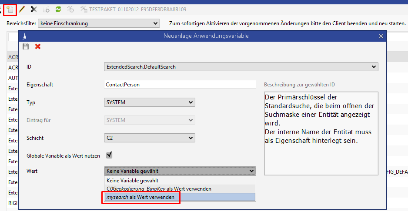Image resolution: width=408 pixels, height=211 pixels.
Task: Click the description text box for selected ID
Action: (321, 133)
